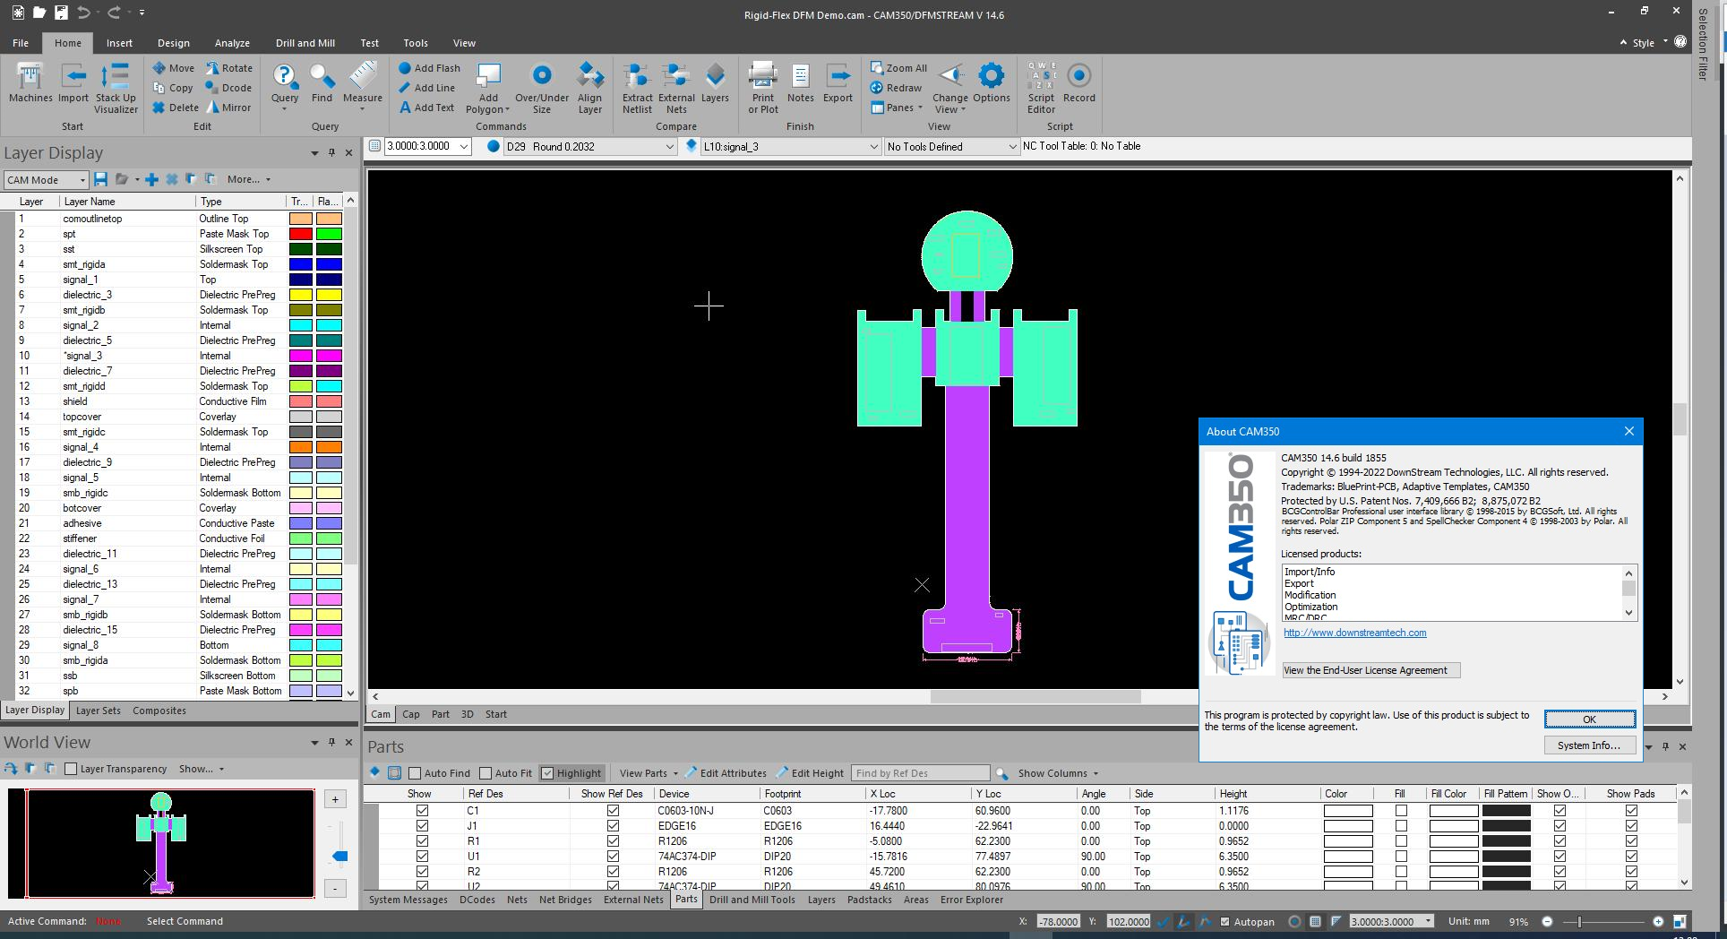
Task: Open the More... menu in Layer Display
Action: pyautogui.click(x=248, y=179)
